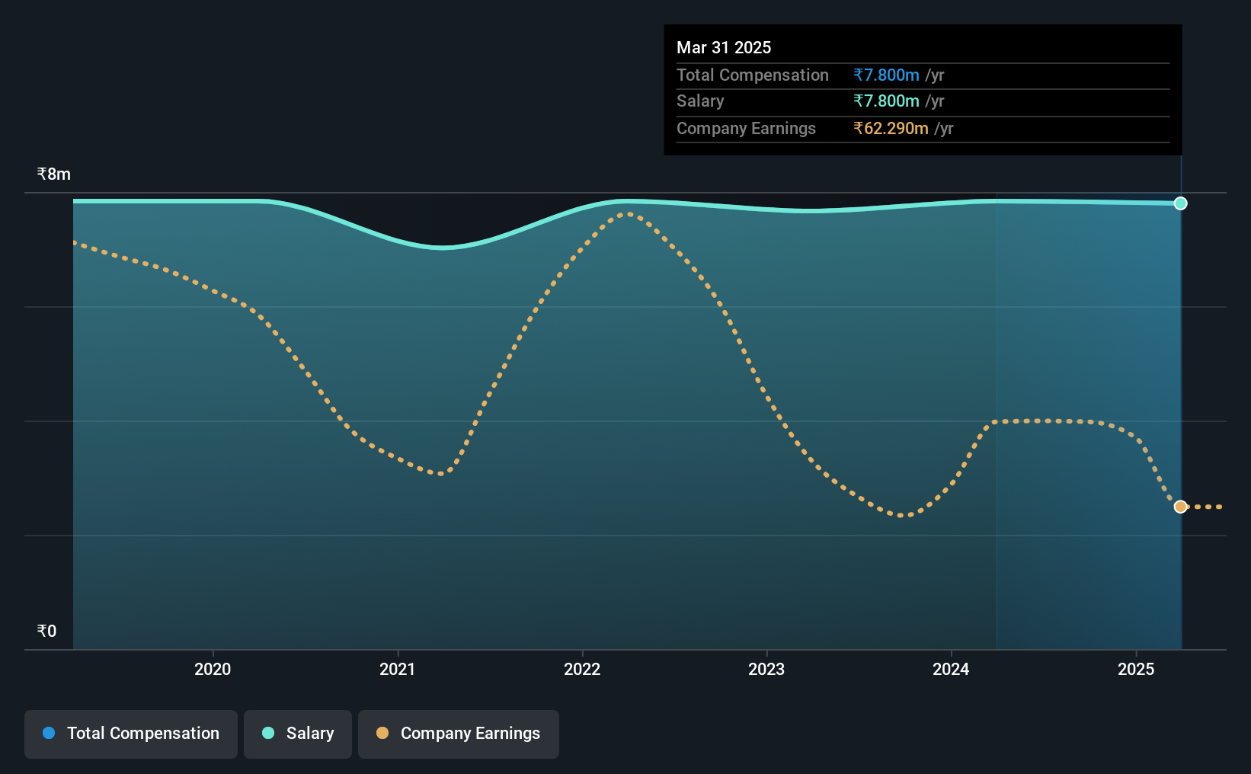Click the 2021 x-axis label

tap(398, 669)
